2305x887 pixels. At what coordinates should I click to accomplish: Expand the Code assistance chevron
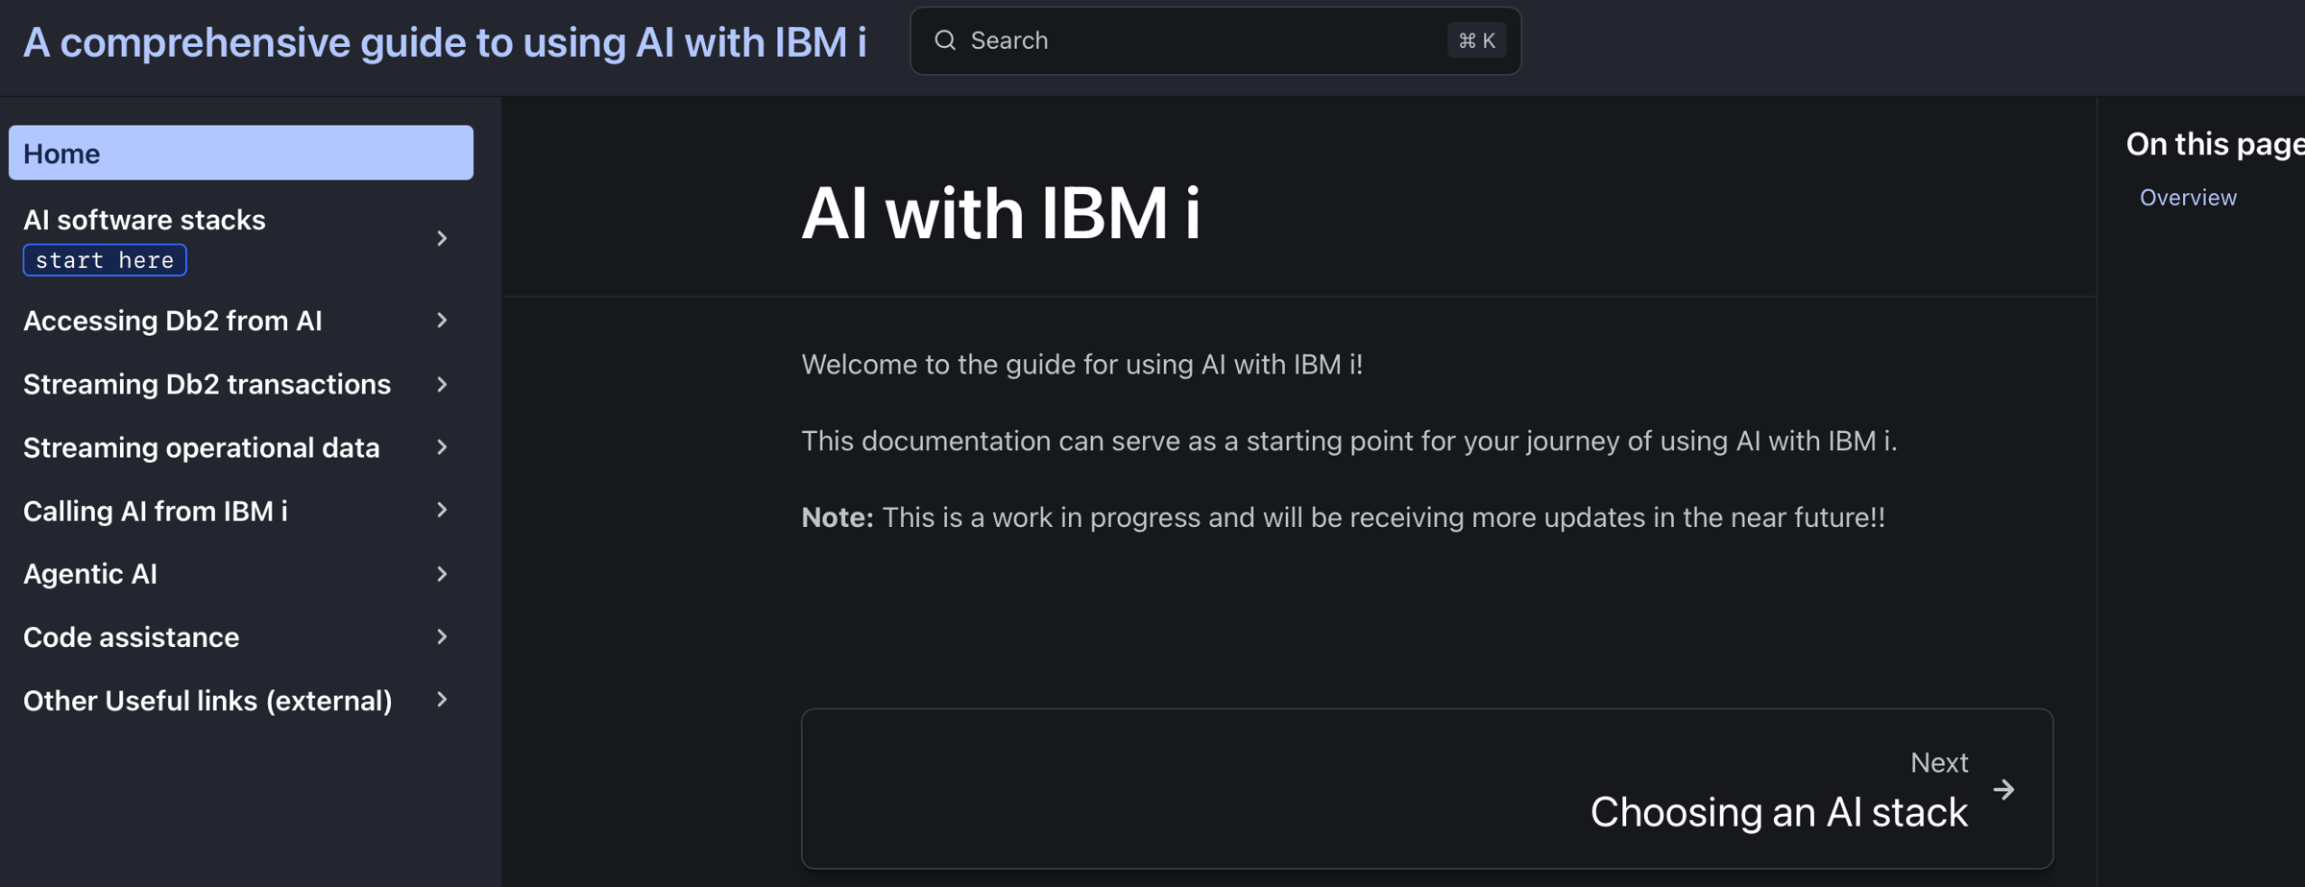[442, 637]
